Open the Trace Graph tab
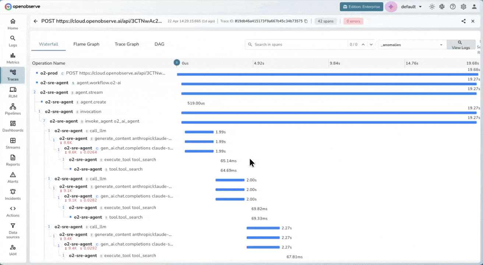The height and width of the screenshot is (265, 483). tap(127, 44)
